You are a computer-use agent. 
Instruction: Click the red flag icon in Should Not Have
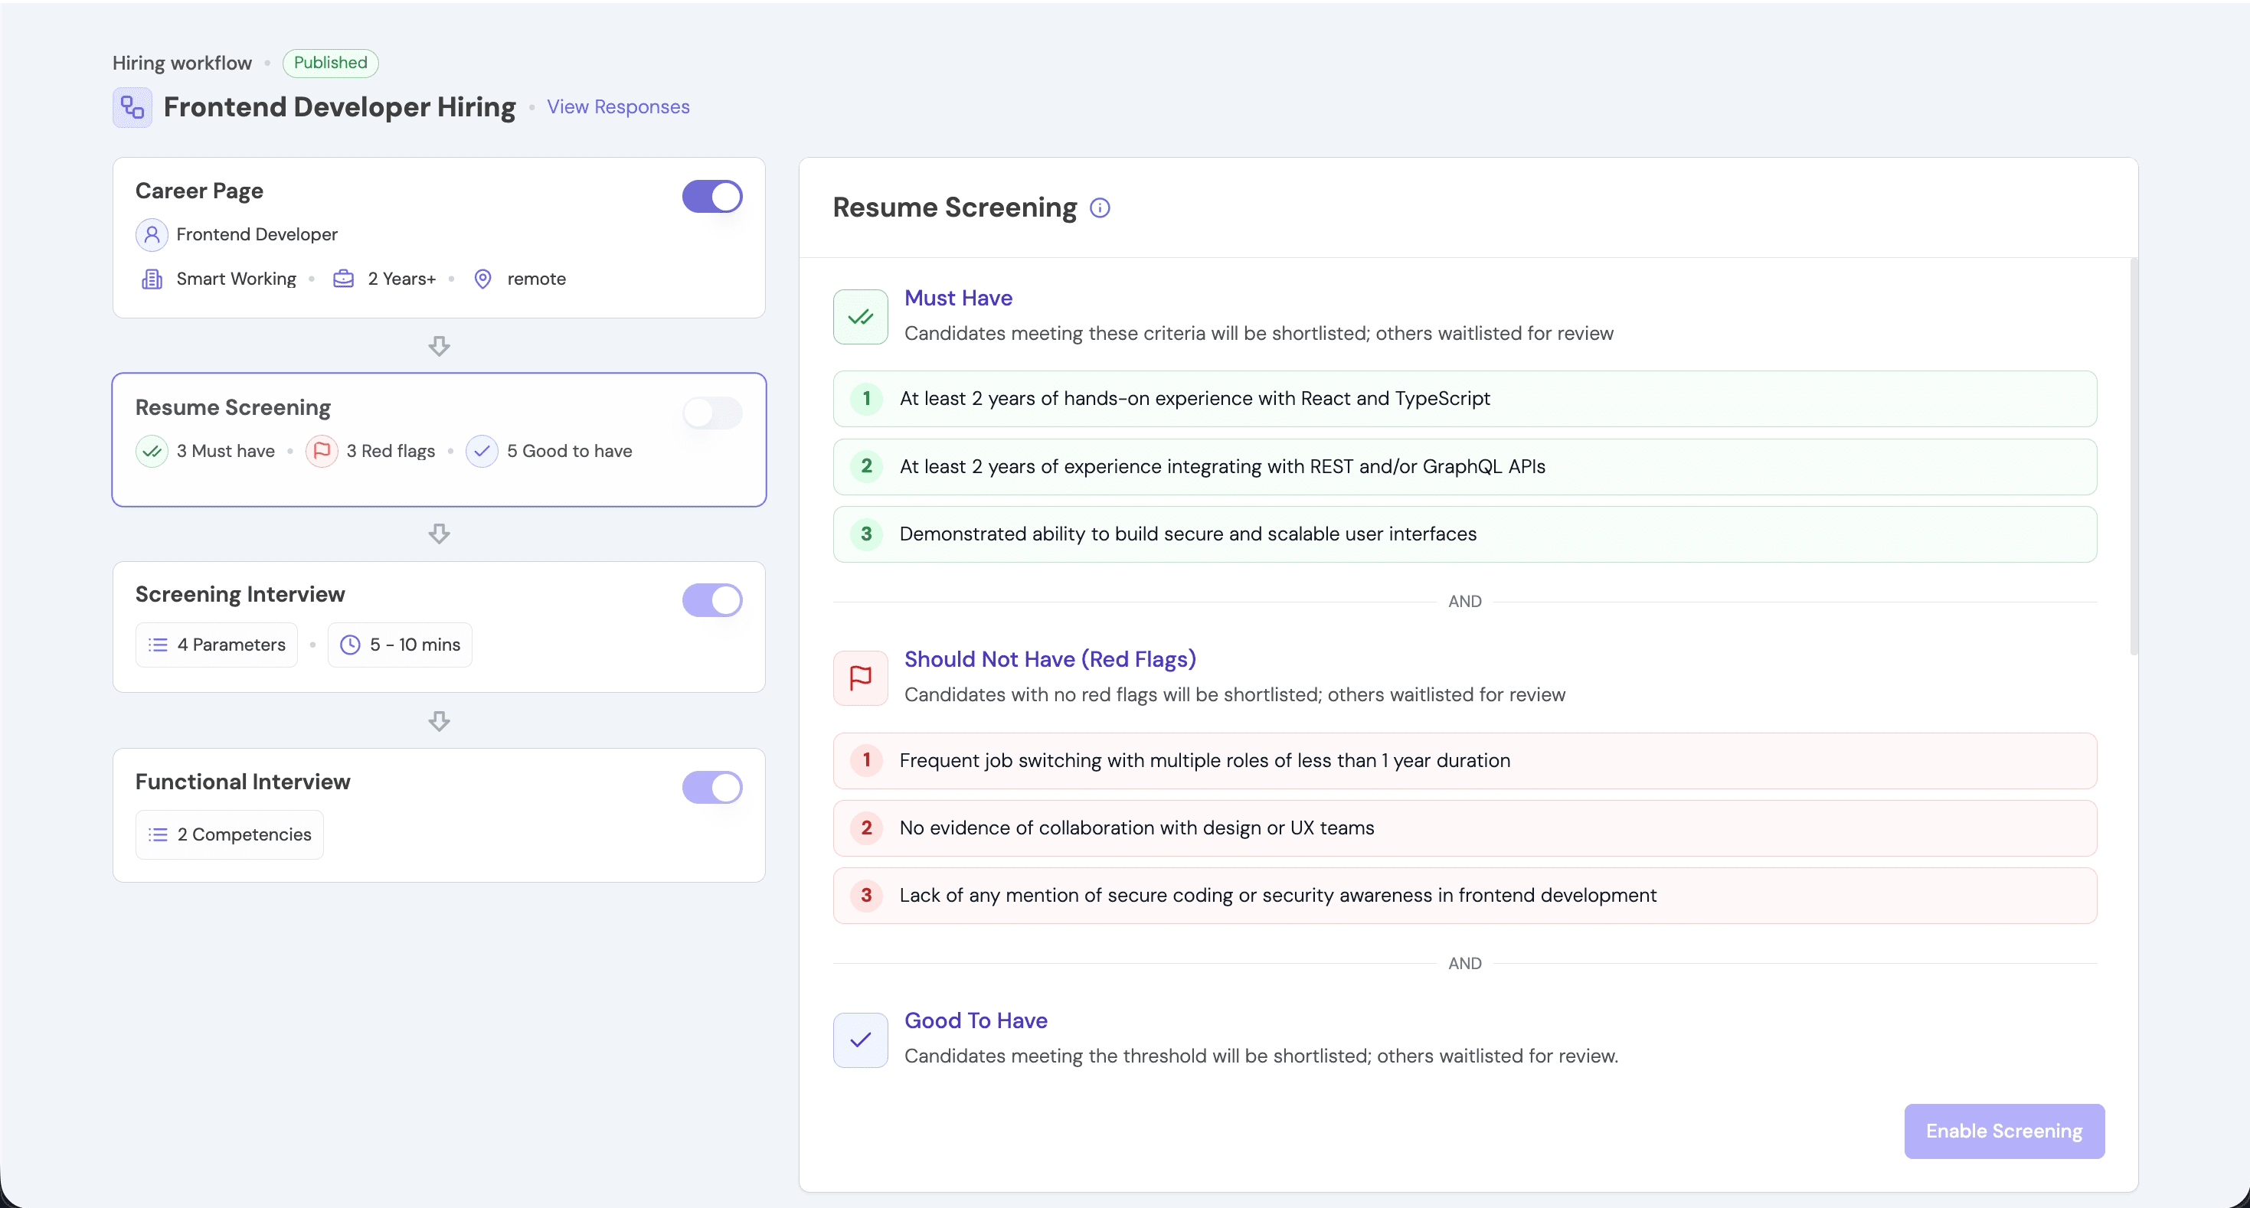point(859,677)
